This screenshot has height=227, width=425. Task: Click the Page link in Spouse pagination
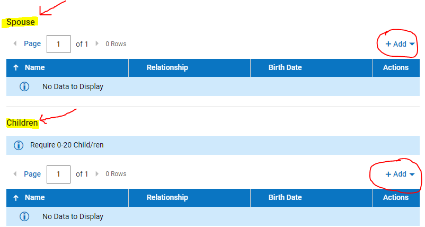click(32, 43)
